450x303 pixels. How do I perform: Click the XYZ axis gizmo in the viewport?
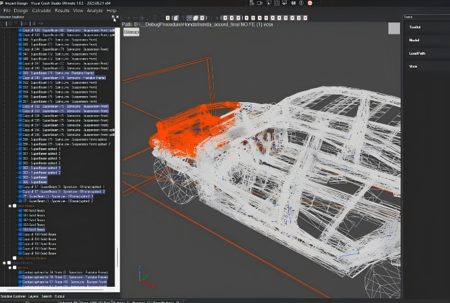[x=142, y=278]
